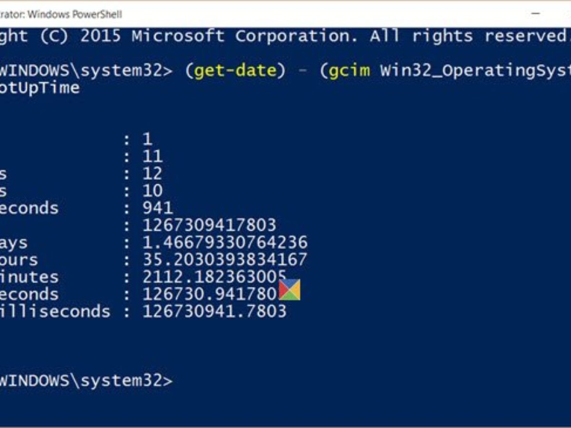
Task: Click the total minutes value starting 2112.18
Action: tap(214, 277)
